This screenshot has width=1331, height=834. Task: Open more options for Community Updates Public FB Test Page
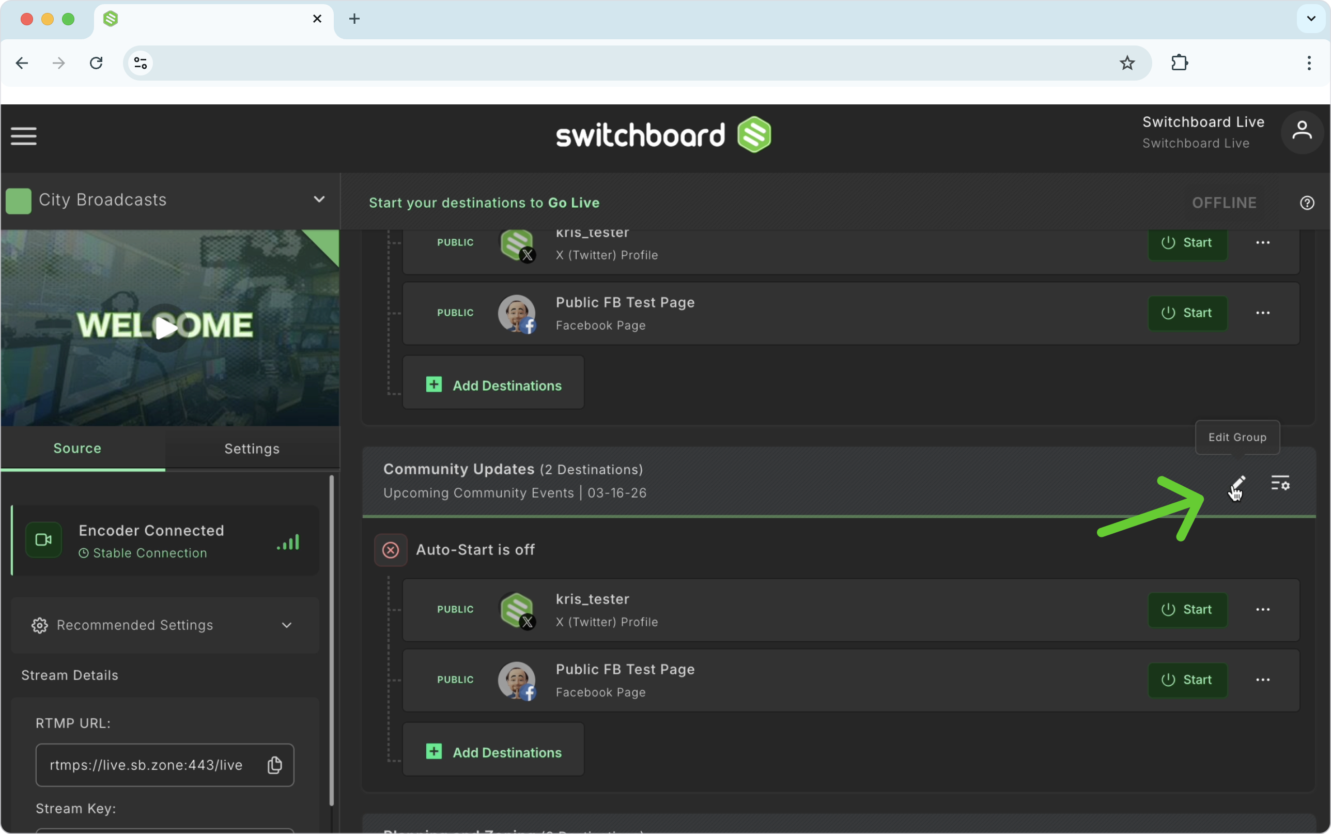click(1263, 679)
